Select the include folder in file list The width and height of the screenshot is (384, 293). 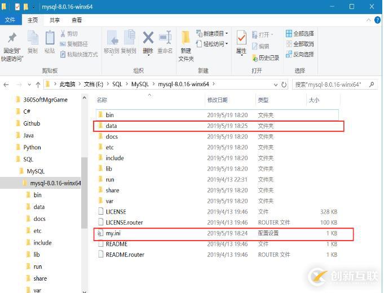pyautogui.click(x=217, y=158)
